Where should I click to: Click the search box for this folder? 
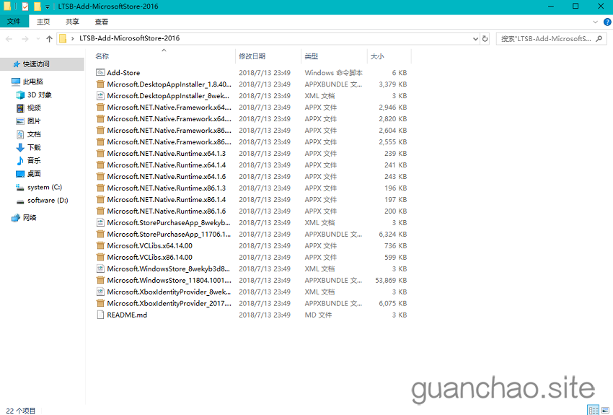point(546,38)
